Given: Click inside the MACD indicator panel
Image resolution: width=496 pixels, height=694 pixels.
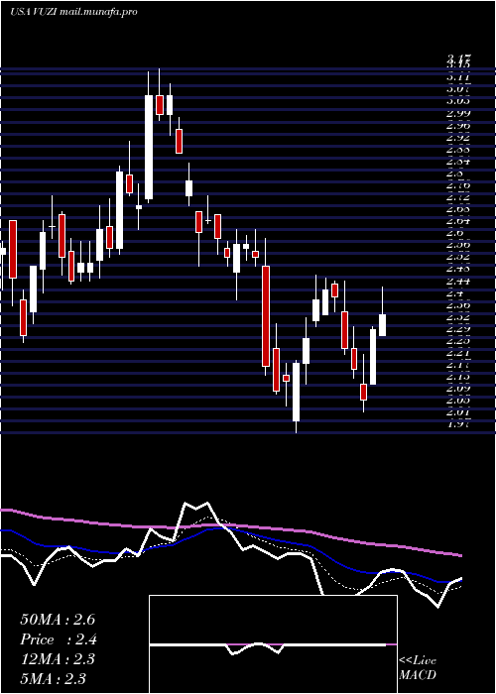Looking at the screenshot, I should pyautogui.click(x=273, y=644).
